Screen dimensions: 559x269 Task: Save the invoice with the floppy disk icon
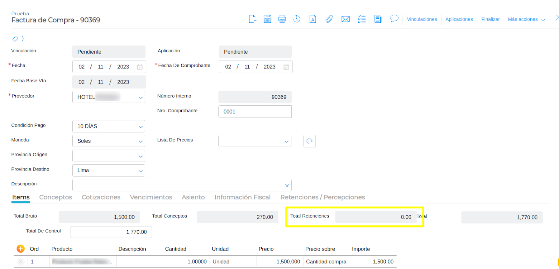pos(267,19)
